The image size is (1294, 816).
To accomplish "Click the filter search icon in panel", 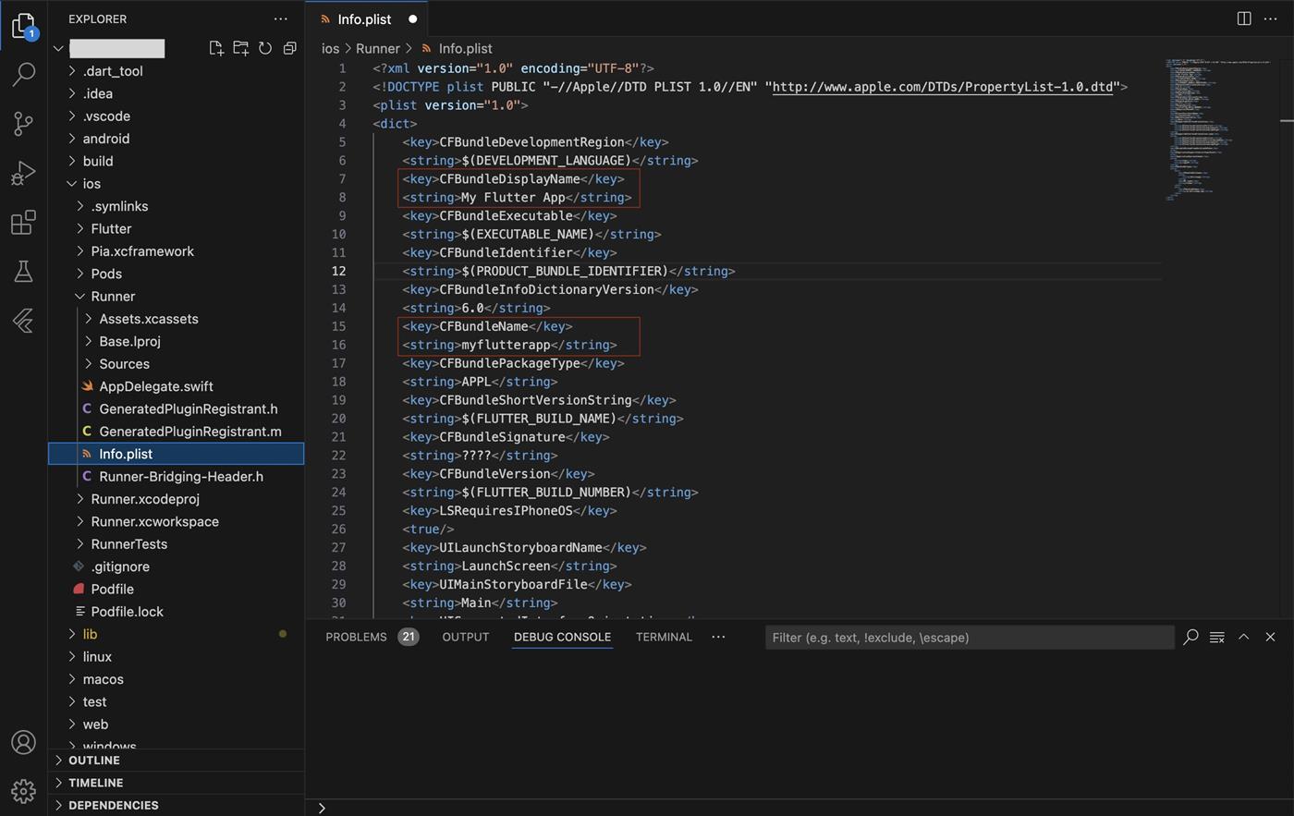I will pyautogui.click(x=1190, y=637).
